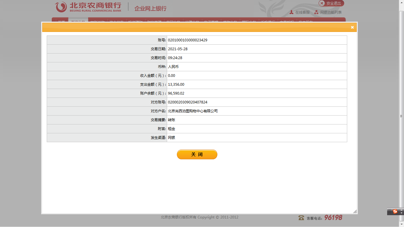Click the 账号 value 0201000103000023429
The image size is (404, 227).
188,40
